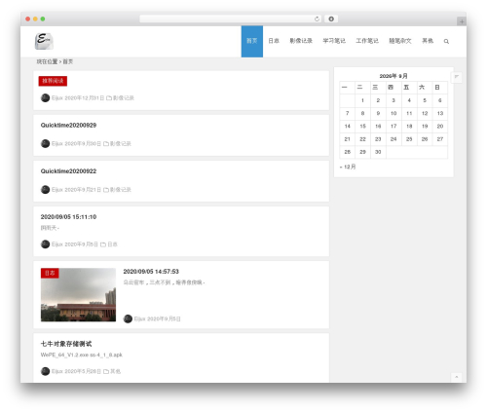
Task: Open the Quicktime20200922 post title
Action: click(x=68, y=171)
